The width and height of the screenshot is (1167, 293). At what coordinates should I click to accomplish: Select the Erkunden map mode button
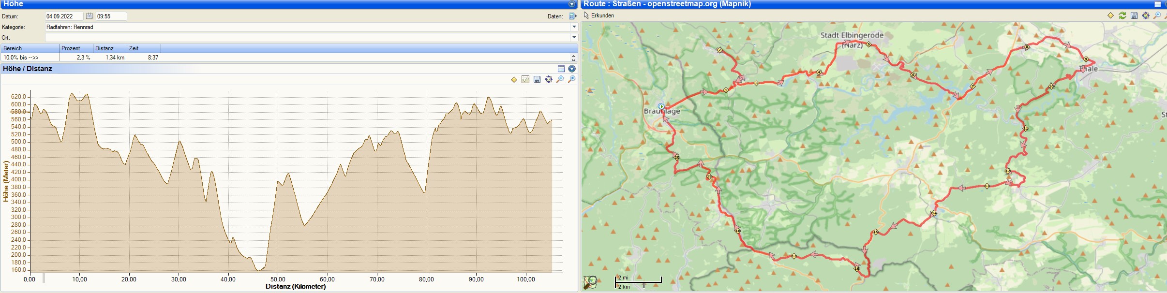[599, 15]
